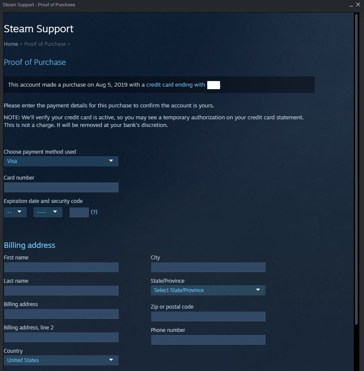364x371 pixels.
Task: Expand the expiration month dropdown
Action: [x=15, y=212]
